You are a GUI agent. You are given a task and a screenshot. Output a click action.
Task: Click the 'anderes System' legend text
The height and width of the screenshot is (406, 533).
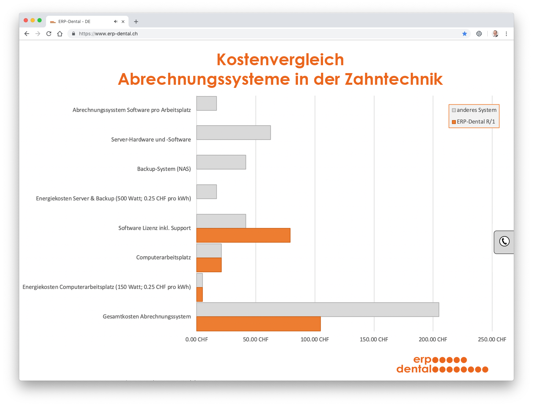[x=477, y=110]
